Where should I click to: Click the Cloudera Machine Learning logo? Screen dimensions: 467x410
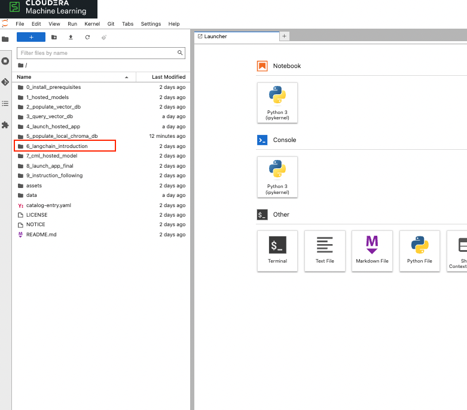click(48, 8)
